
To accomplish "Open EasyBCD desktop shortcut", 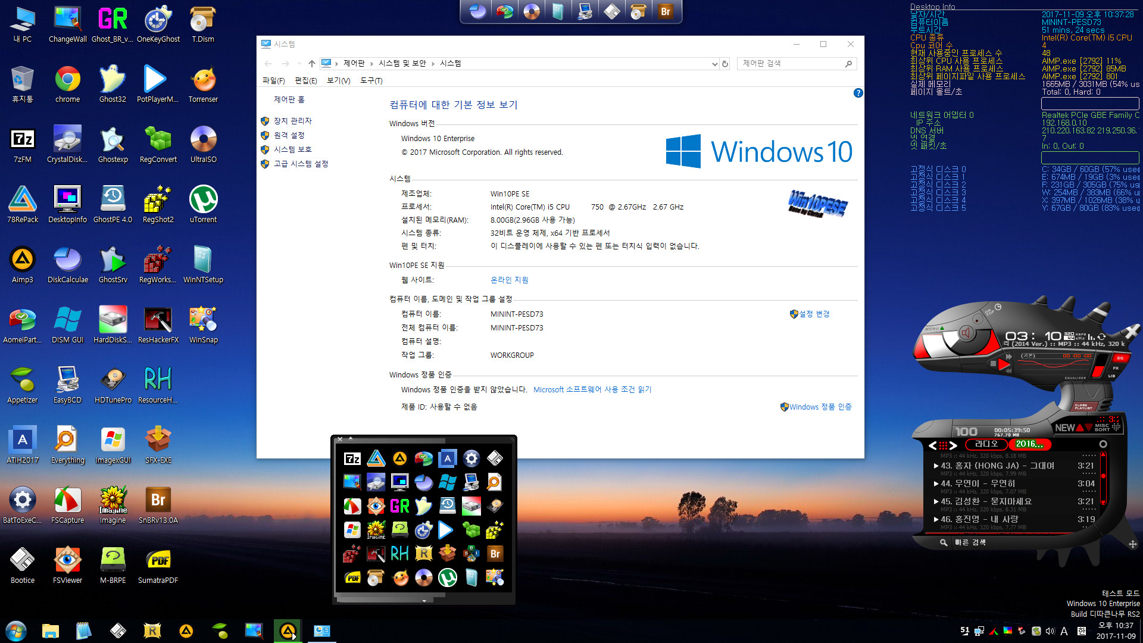I will [x=67, y=385].
